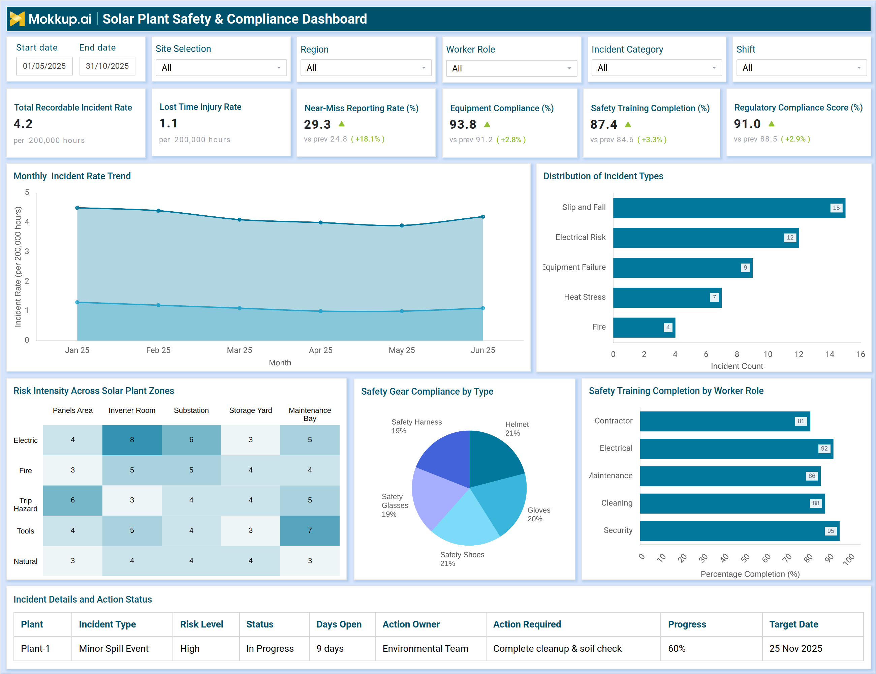Click the Tools Maintenance Bay heatmap cell
Image resolution: width=876 pixels, height=674 pixels.
(310, 530)
